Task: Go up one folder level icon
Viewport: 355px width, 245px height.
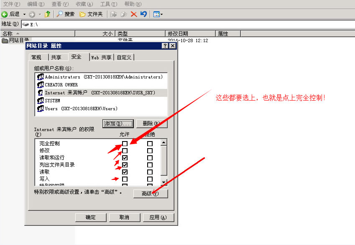Action: pyautogui.click(x=47, y=14)
